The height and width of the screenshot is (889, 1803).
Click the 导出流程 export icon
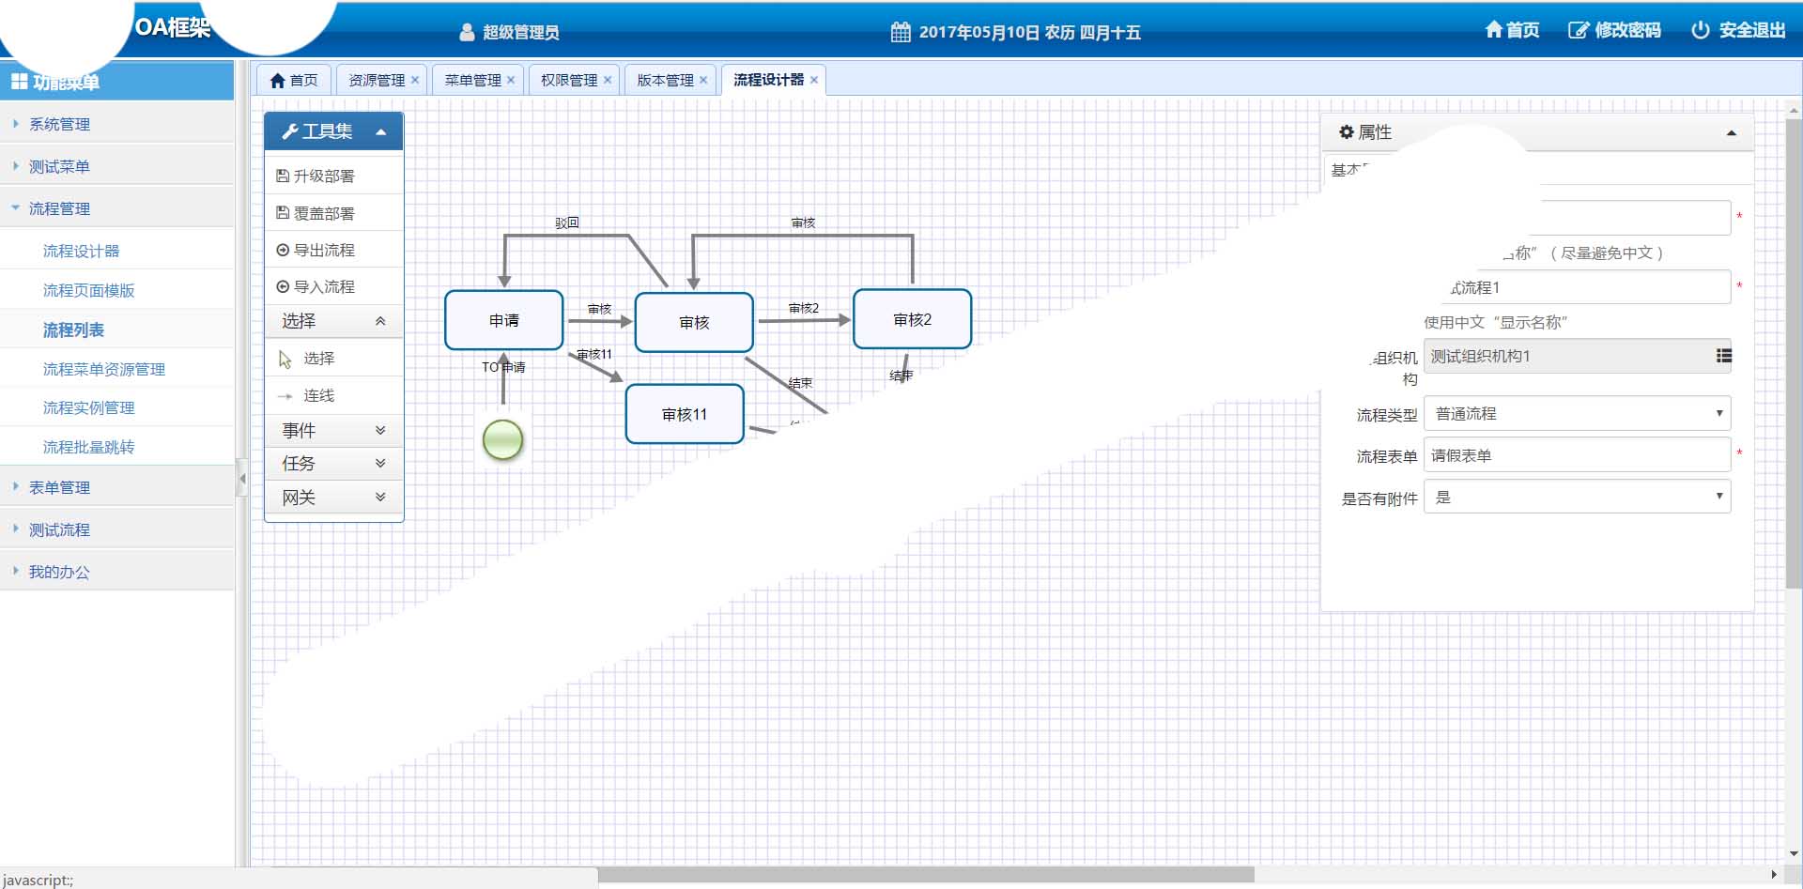pos(283,250)
